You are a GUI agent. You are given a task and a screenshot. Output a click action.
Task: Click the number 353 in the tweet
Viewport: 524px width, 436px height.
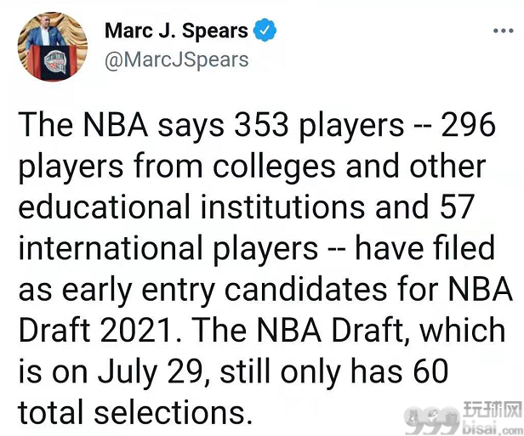point(261,125)
